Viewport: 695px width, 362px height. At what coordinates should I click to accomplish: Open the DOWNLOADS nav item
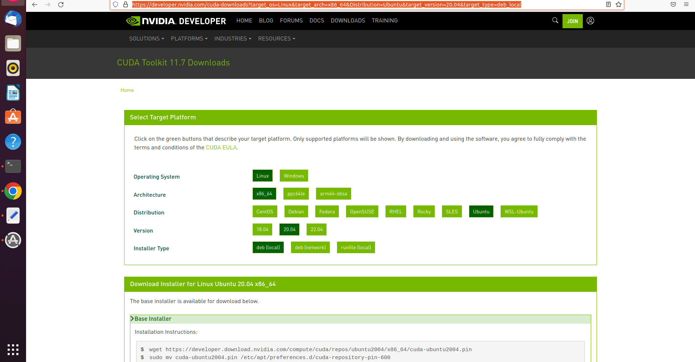[348, 21]
